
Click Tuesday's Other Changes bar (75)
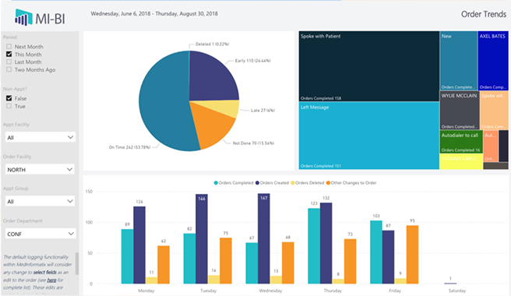[226, 261]
